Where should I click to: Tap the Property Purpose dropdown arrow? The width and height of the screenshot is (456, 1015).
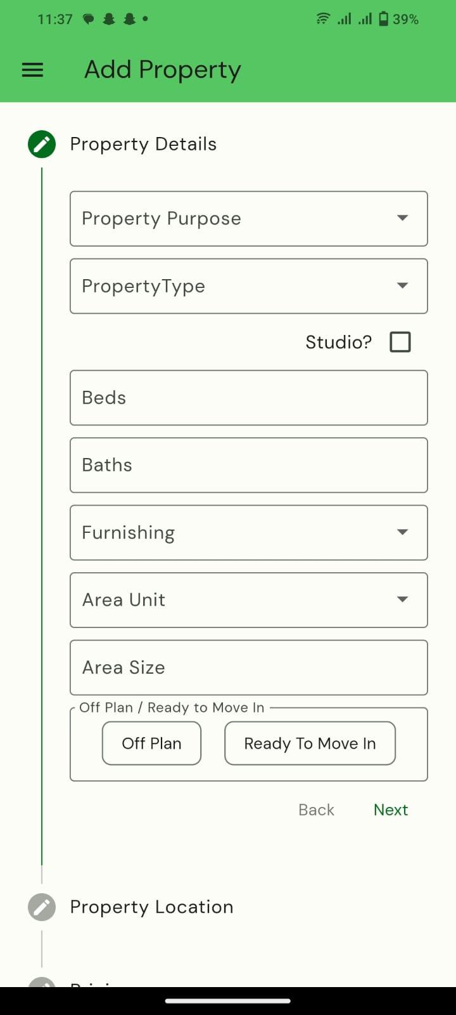(402, 218)
